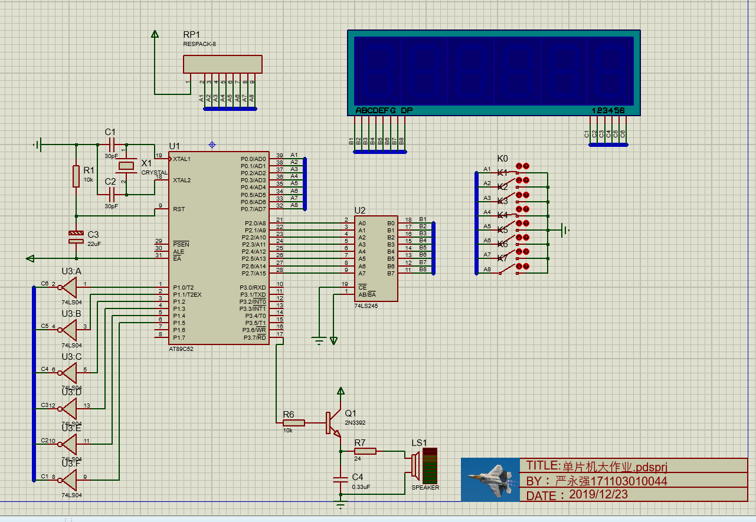Image resolution: width=756 pixels, height=522 pixels.
Task: Click the 0.33uF value under C4
Action: tap(360, 486)
